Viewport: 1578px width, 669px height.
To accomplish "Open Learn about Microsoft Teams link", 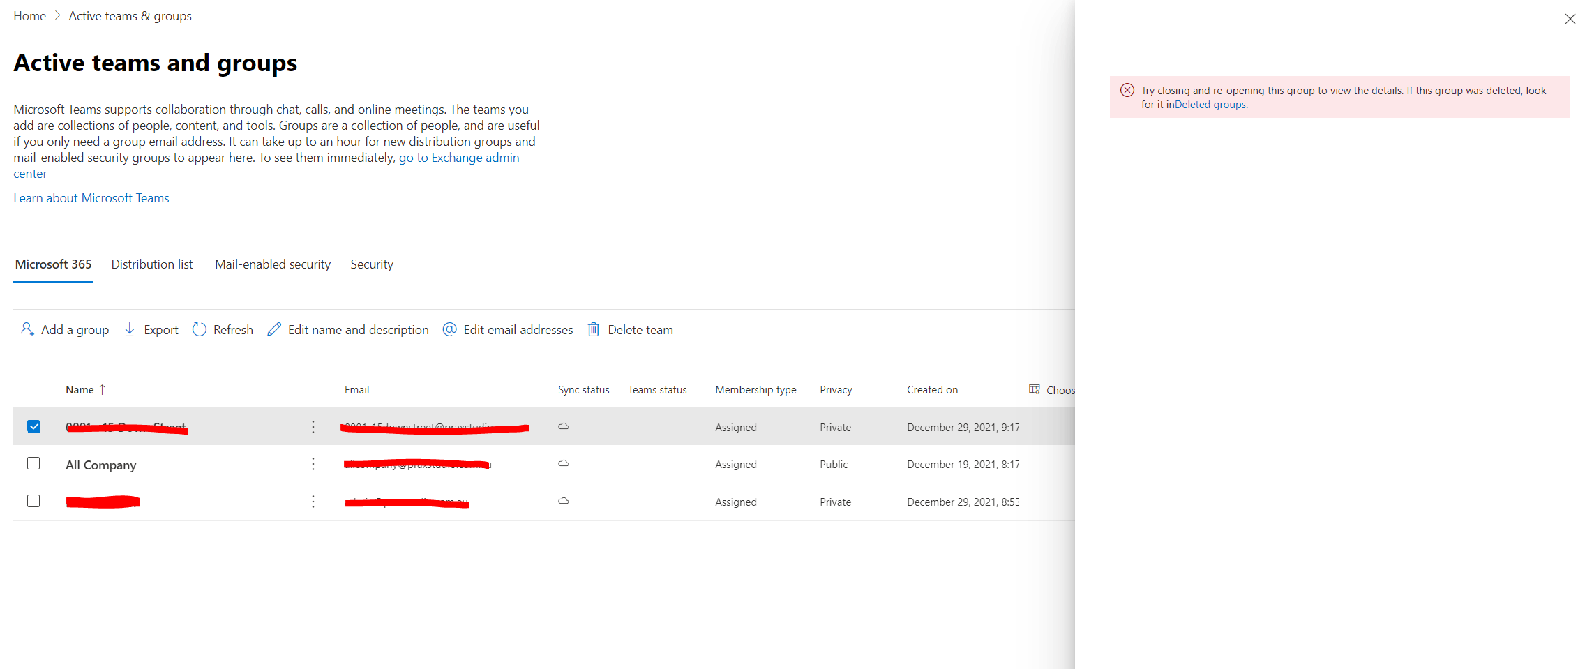I will (x=91, y=198).
